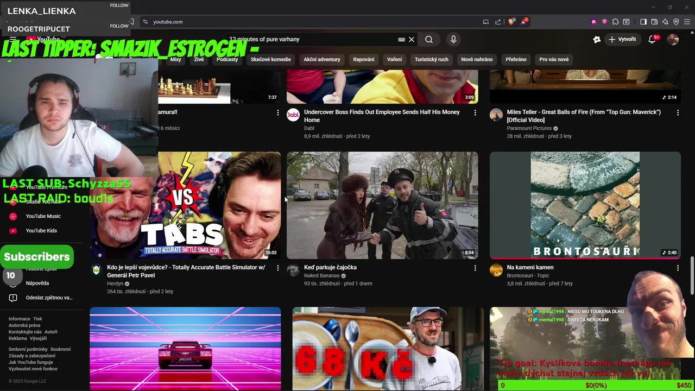Select the Podcasty filter chip
This screenshot has width=695, height=391.
click(227, 59)
